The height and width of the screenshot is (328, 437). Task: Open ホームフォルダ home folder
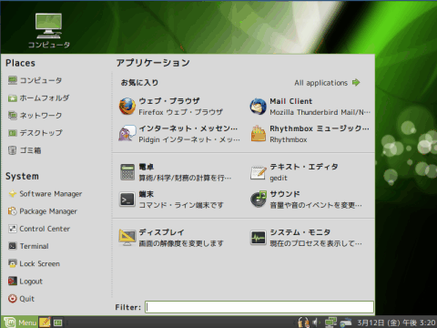[x=38, y=98]
